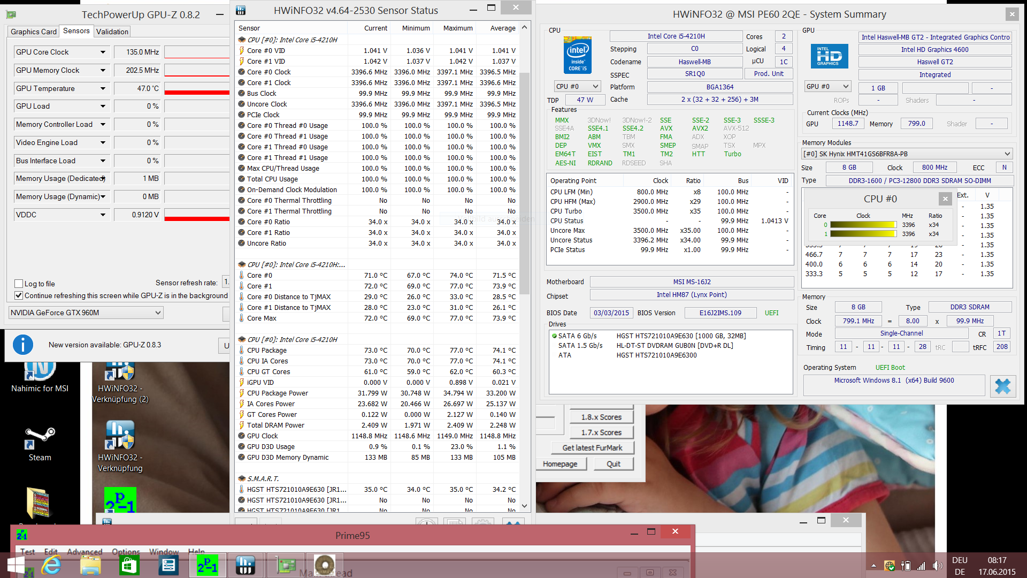Screen dimensions: 1027x578
Task: Open the volume speaker tray icon
Action: 937,566
